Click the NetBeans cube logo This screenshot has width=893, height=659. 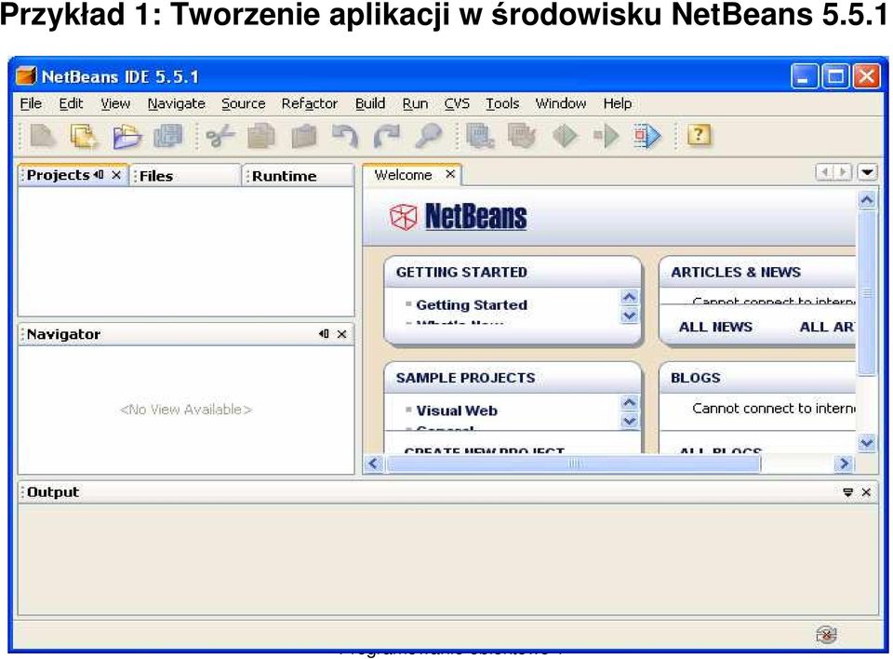[403, 217]
